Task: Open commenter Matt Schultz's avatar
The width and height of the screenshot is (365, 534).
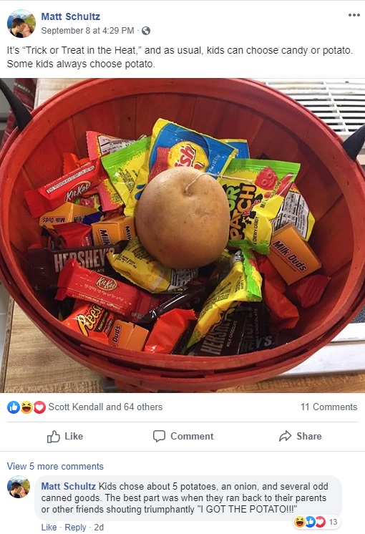Action: coord(19,487)
